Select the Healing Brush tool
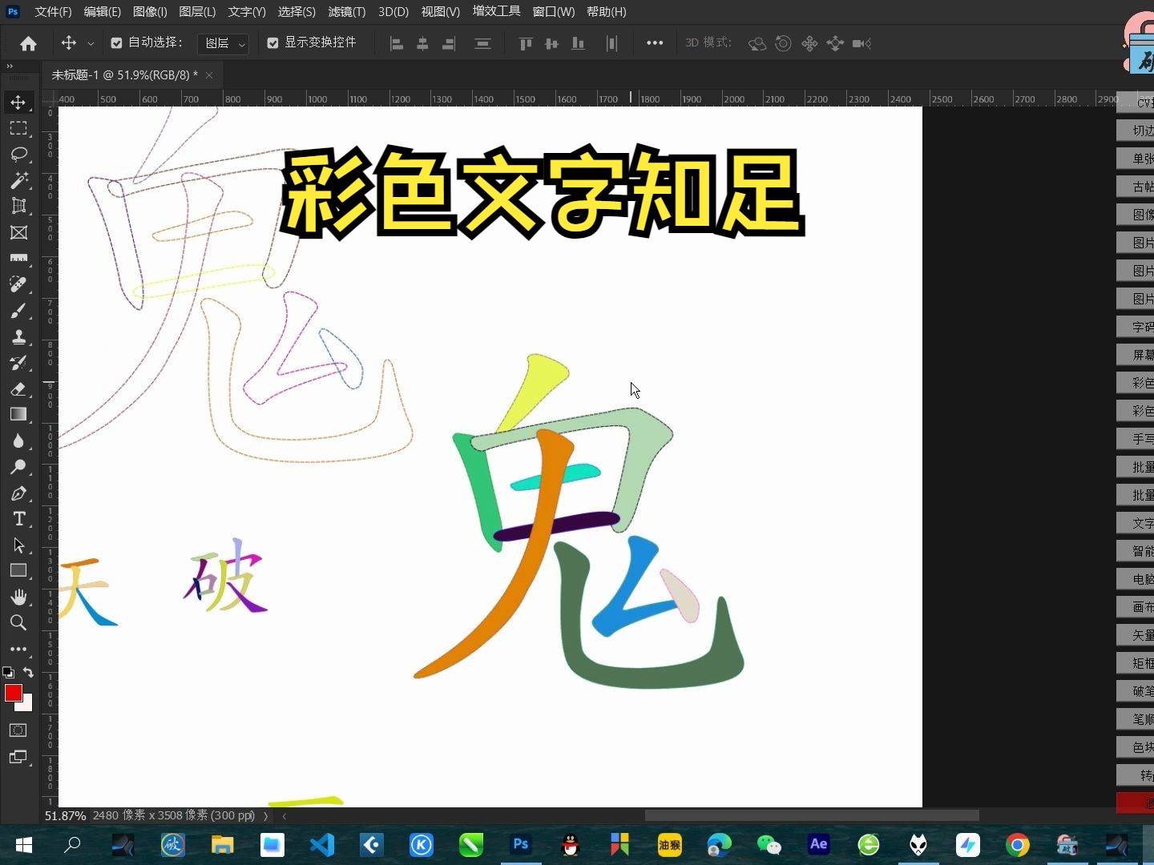 pyautogui.click(x=18, y=284)
